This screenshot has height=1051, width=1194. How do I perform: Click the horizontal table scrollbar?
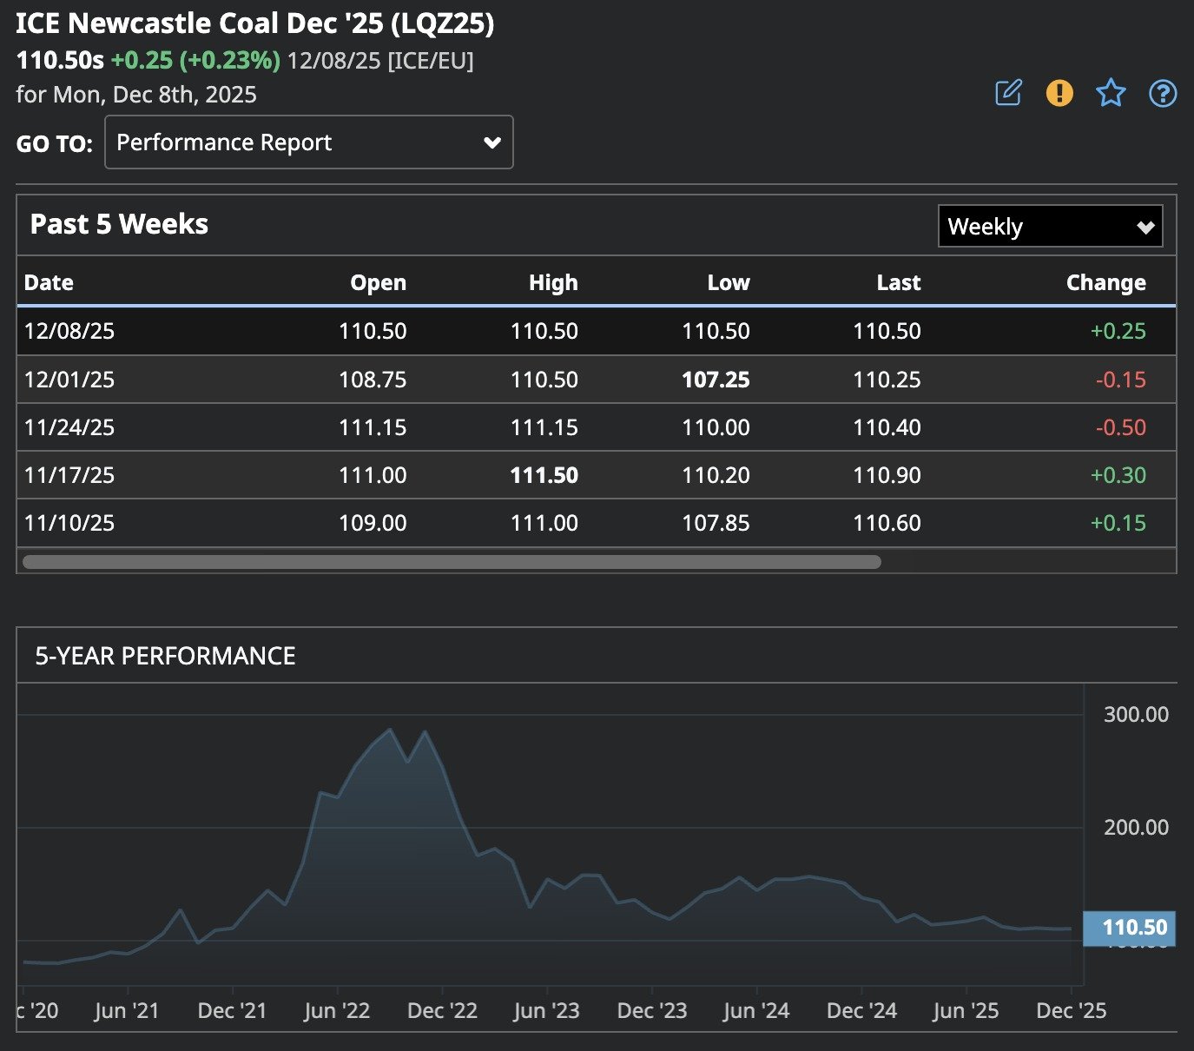click(x=452, y=562)
